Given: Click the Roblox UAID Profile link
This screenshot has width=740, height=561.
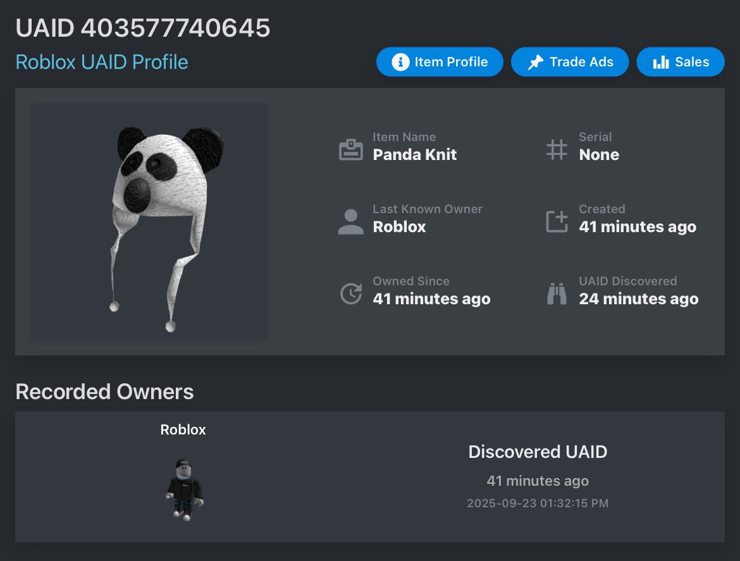Looking at the screenshot, I should click(x=102, y=62).
